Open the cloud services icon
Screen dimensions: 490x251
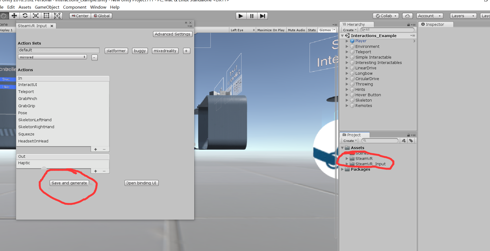point(407,16)
